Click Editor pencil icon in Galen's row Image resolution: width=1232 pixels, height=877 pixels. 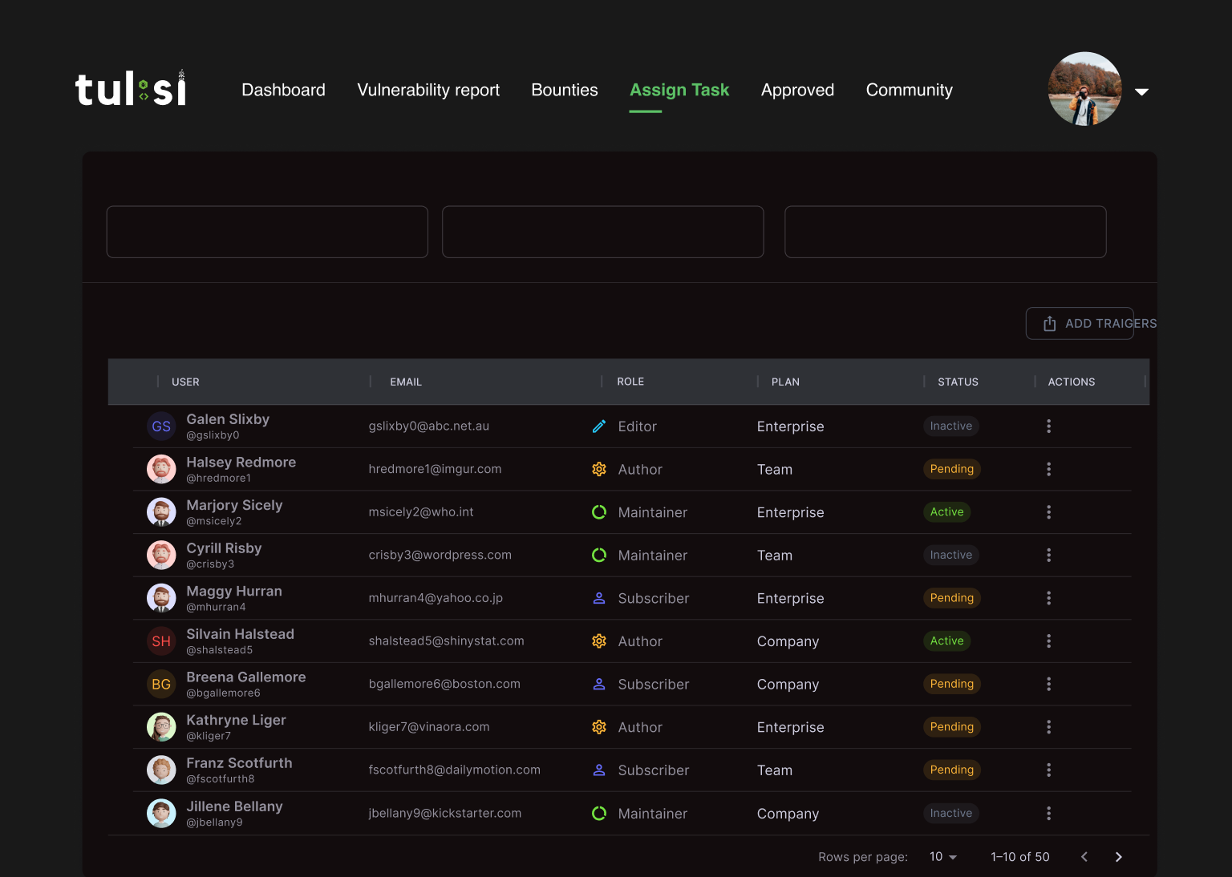(599, 426)
